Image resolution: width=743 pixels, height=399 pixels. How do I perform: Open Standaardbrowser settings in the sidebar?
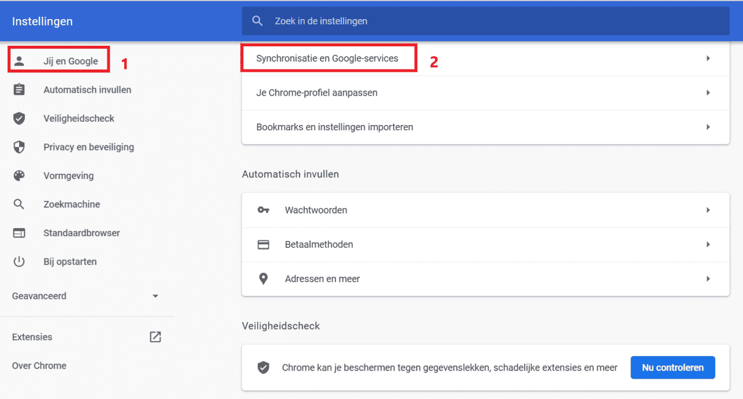coord(82,233)
